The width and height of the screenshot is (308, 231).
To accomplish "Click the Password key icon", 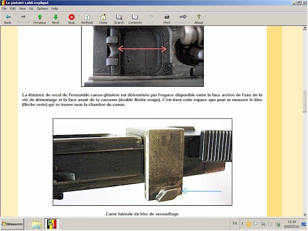I will click(x=183, y=17).
